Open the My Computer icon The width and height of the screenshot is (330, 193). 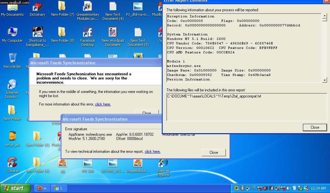(12, 35)
